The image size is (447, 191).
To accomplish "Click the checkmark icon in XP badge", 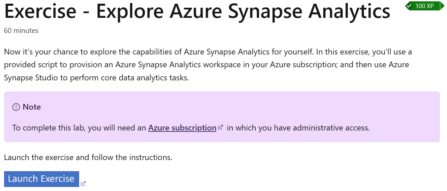I will coord(410,6).
